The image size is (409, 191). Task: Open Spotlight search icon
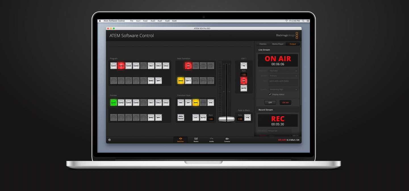tap(303, 21)
